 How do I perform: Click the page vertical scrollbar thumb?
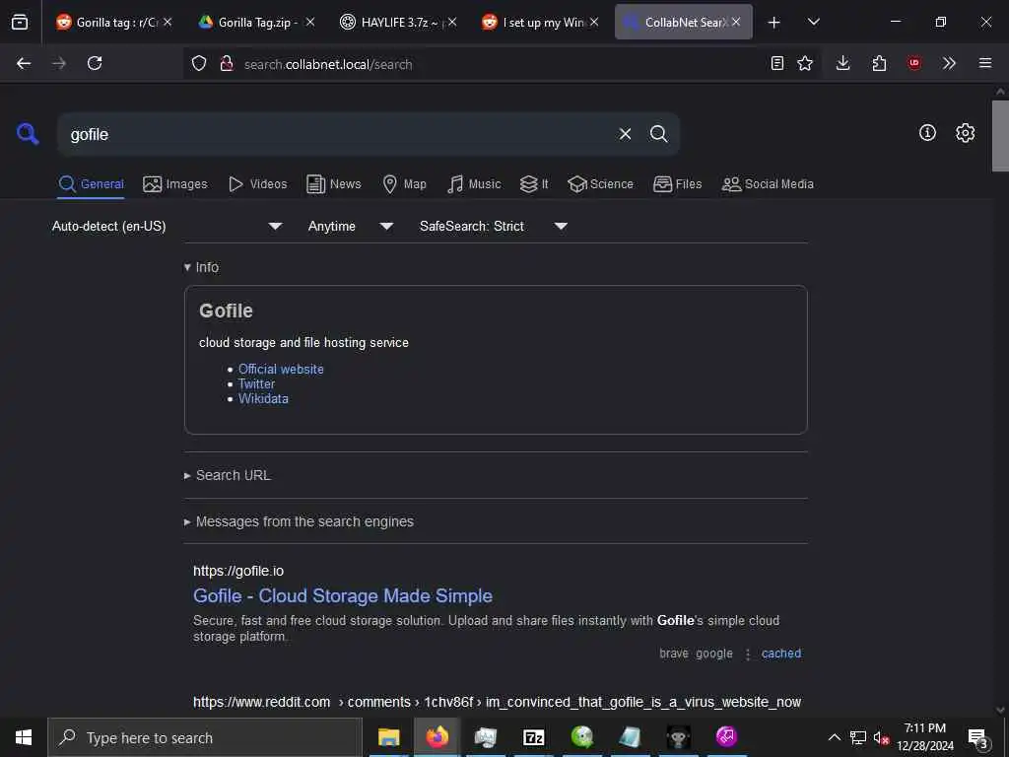tap(1000, 136)
